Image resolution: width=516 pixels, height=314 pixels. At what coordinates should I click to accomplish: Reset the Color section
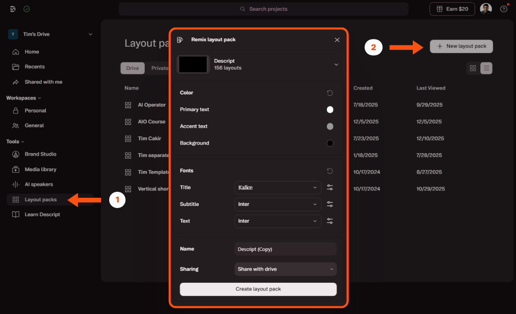pos(330,93)
